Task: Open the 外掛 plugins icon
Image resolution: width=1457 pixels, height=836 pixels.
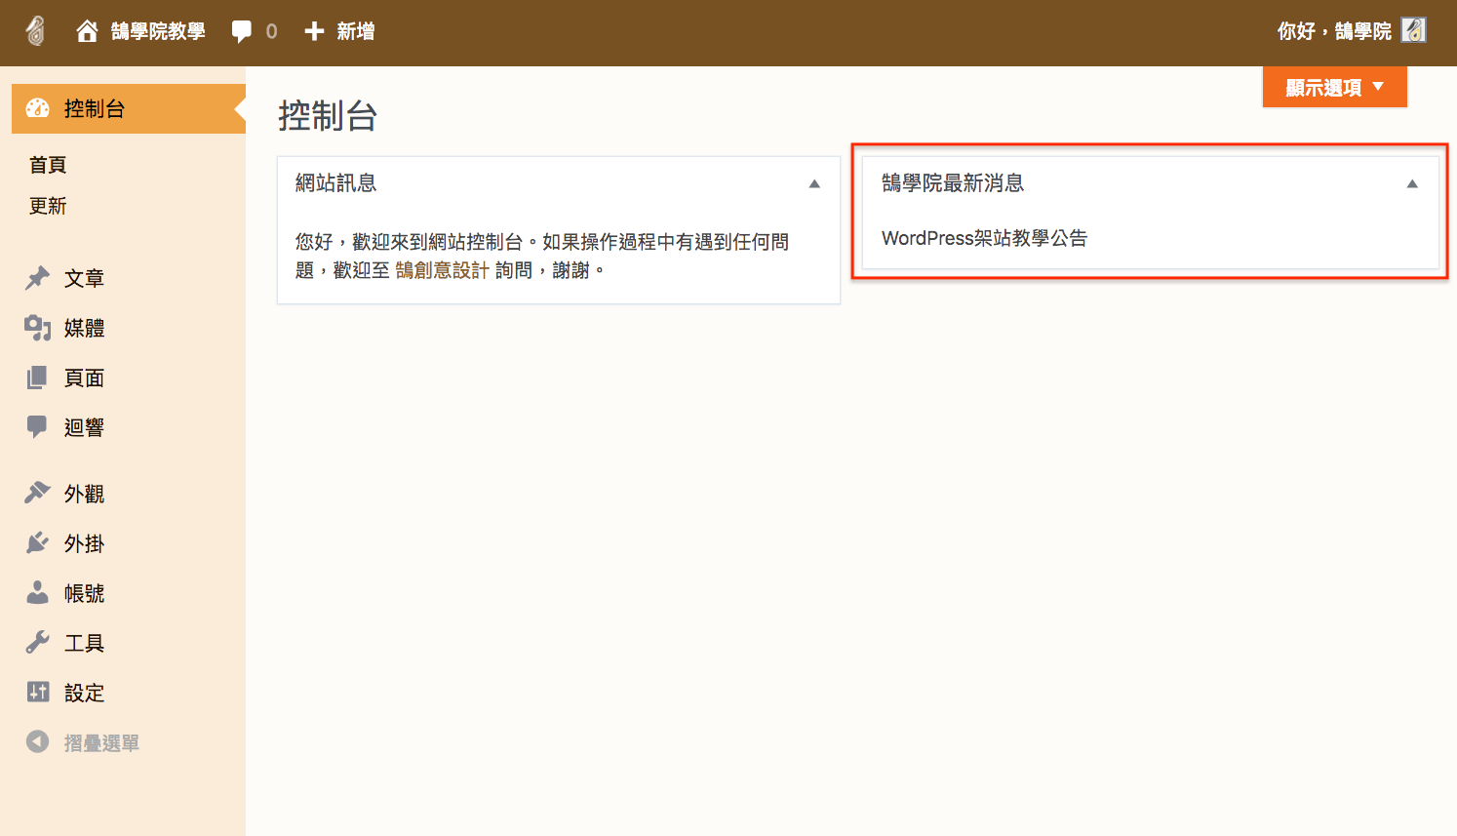Action: coord(37,543)
